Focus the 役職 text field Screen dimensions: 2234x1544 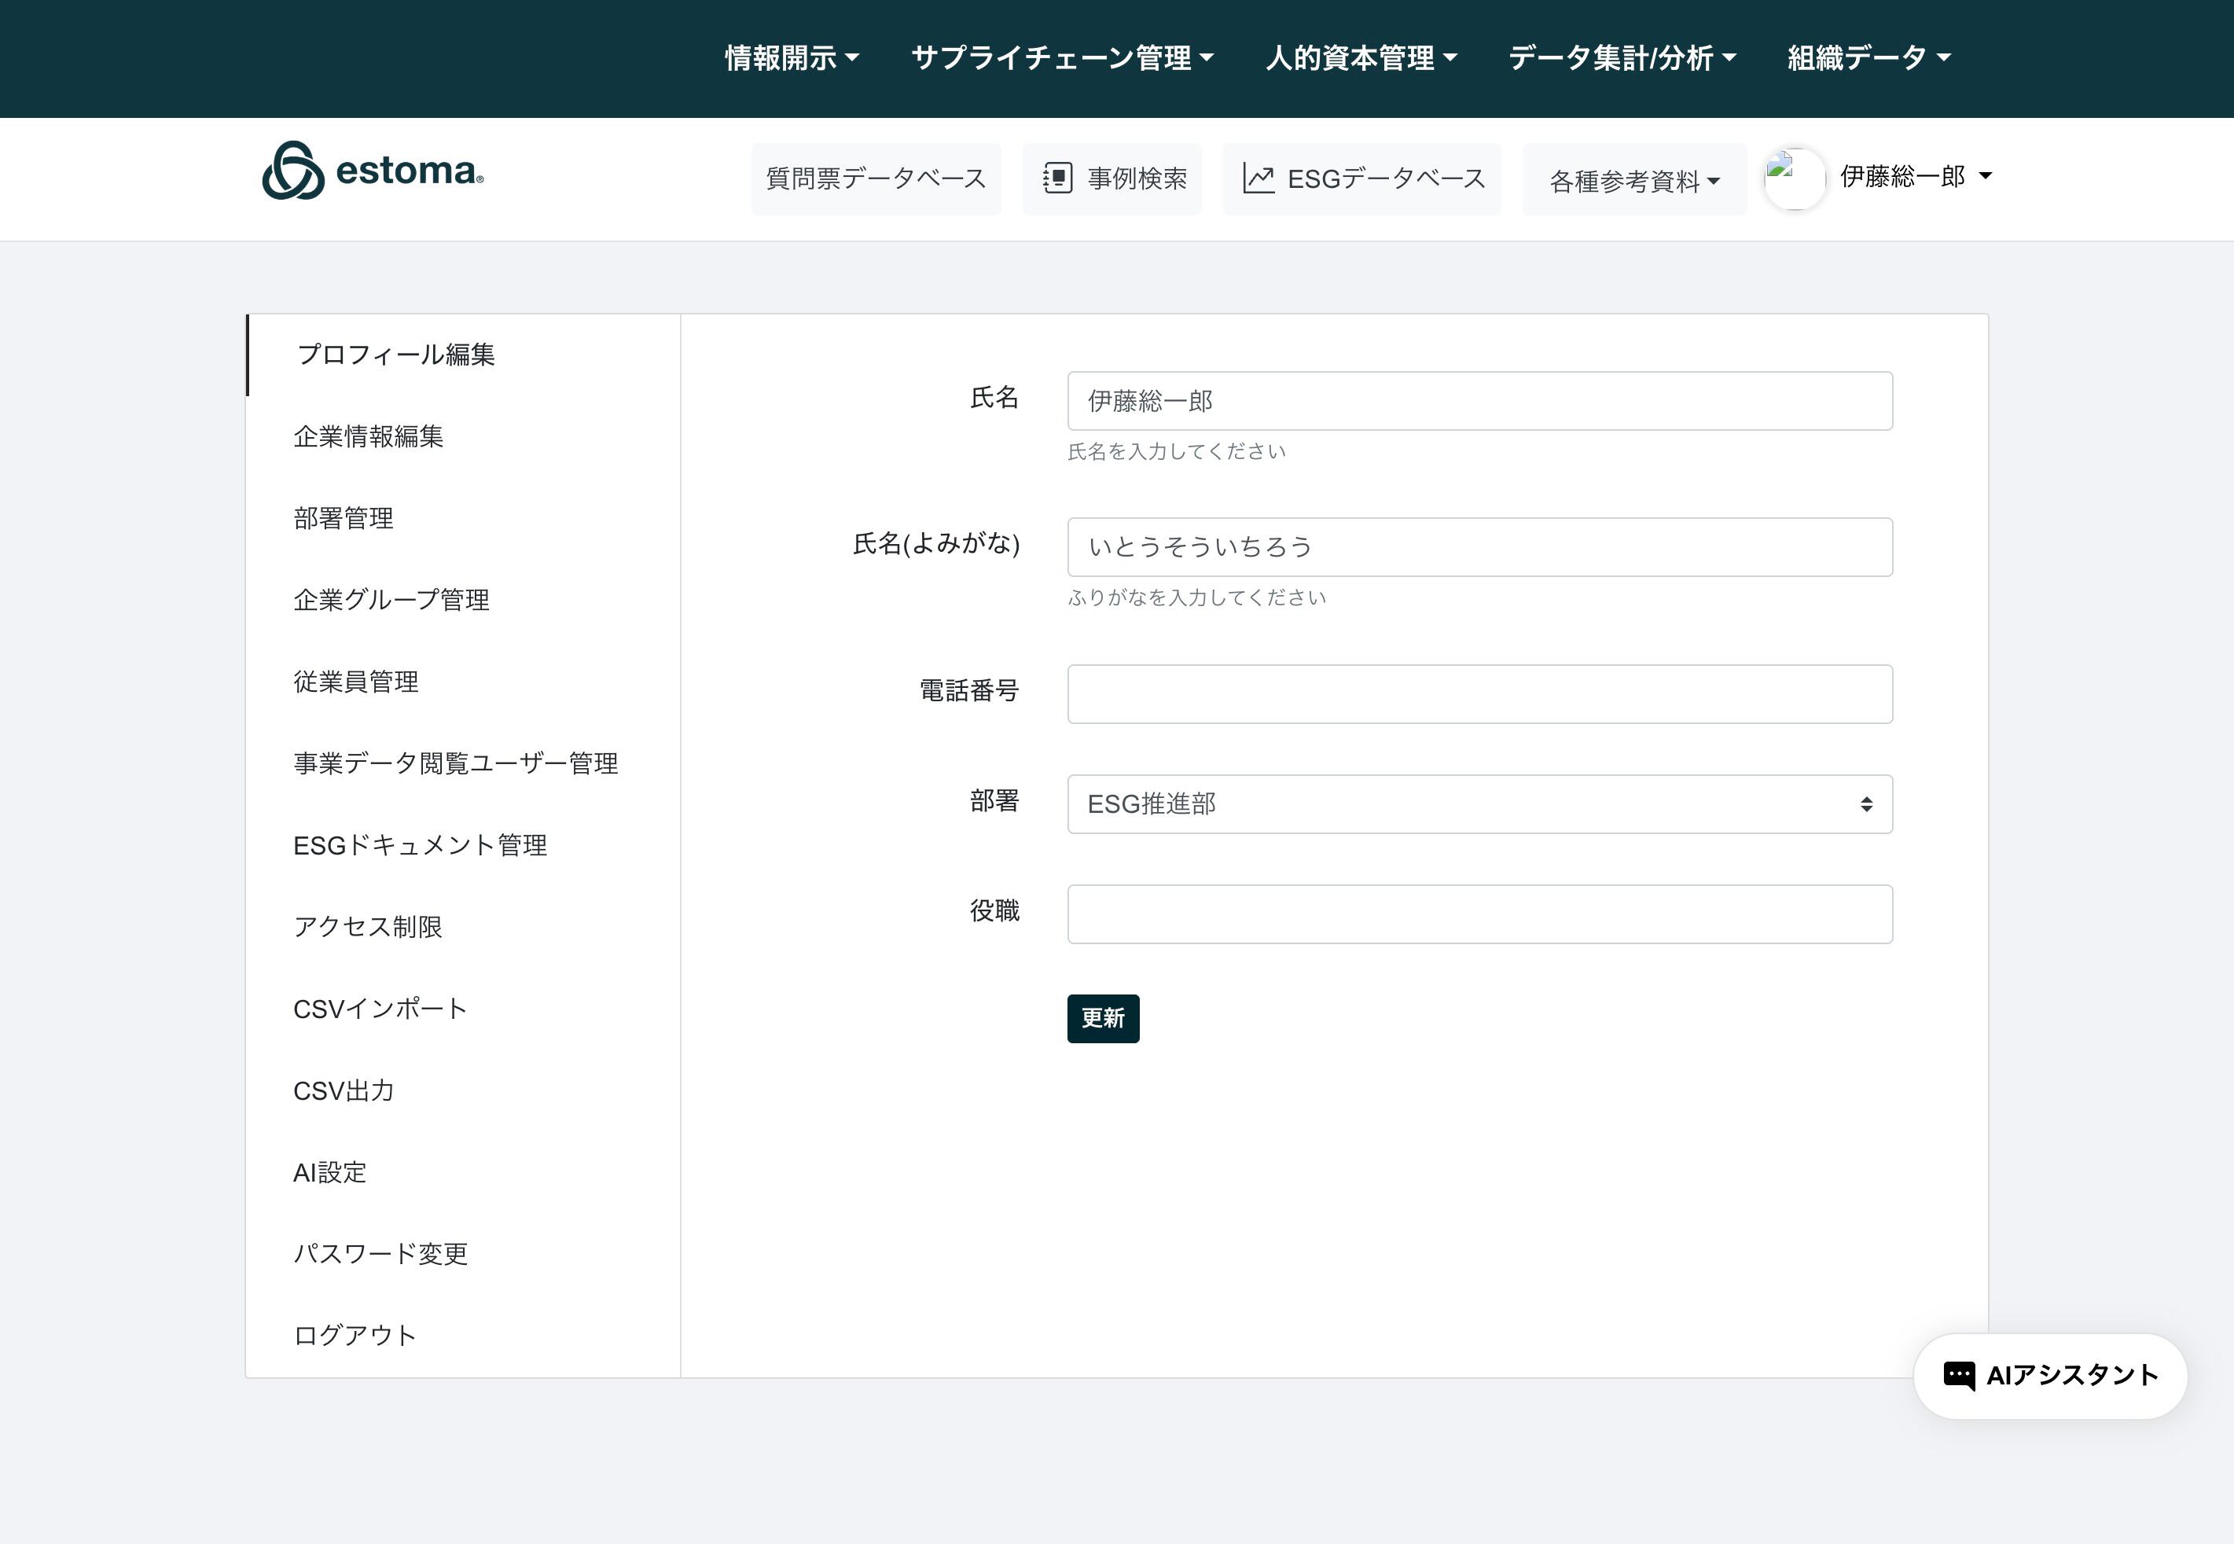click(1479, 914)
